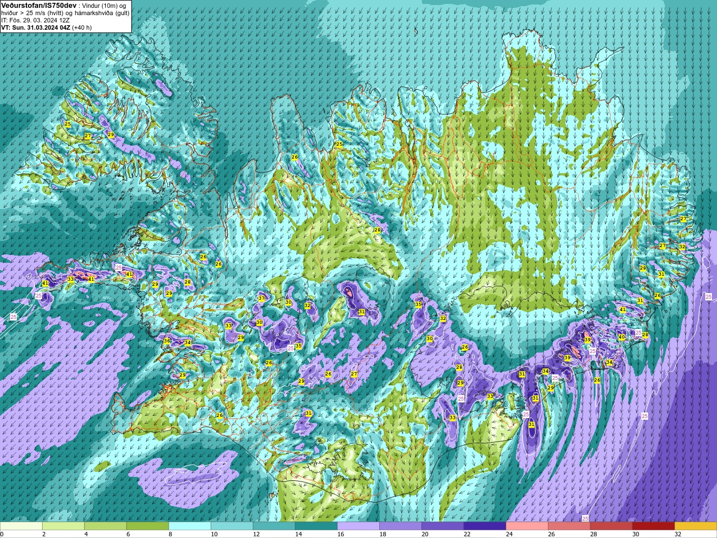
Task: Click the initial time line 'IT: Fös. 29. 03. 2024 12Z'
Action: pos(35,20)
